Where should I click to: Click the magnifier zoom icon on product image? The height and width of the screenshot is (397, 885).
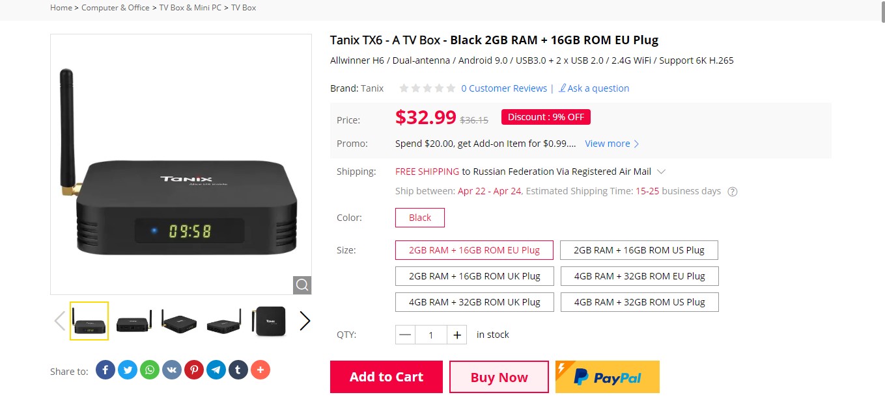pos(302,285)
